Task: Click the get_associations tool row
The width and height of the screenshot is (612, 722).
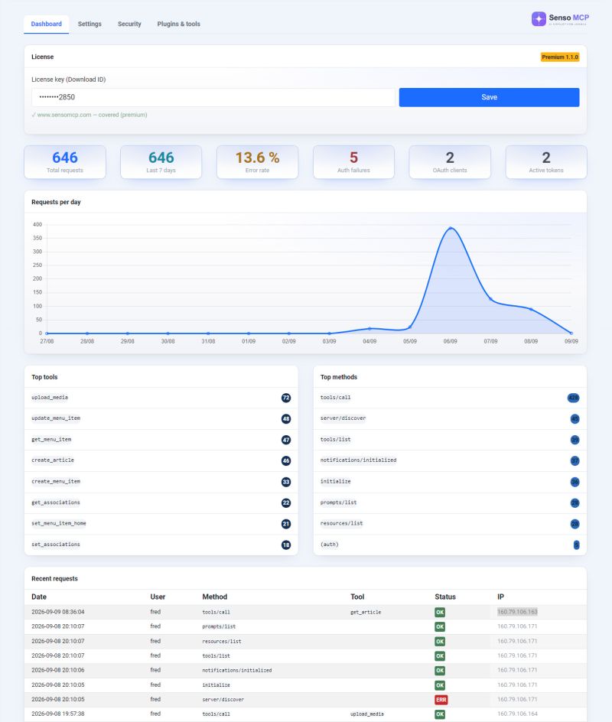Action: 161,502
